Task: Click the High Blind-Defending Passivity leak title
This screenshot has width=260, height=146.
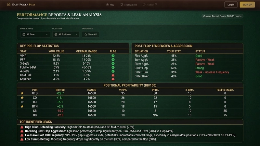Action: [45, 127]
